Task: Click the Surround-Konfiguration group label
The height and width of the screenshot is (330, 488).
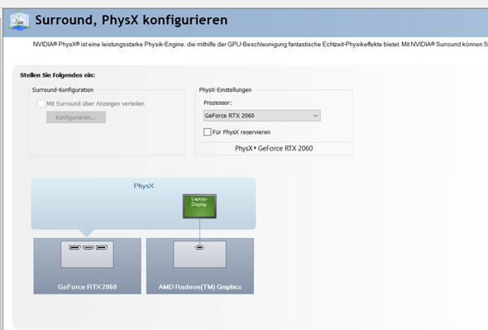Action: click(63, 89)
